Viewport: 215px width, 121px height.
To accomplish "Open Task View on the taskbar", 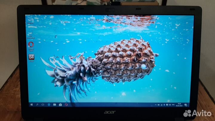I will click(x=43, y=105).
